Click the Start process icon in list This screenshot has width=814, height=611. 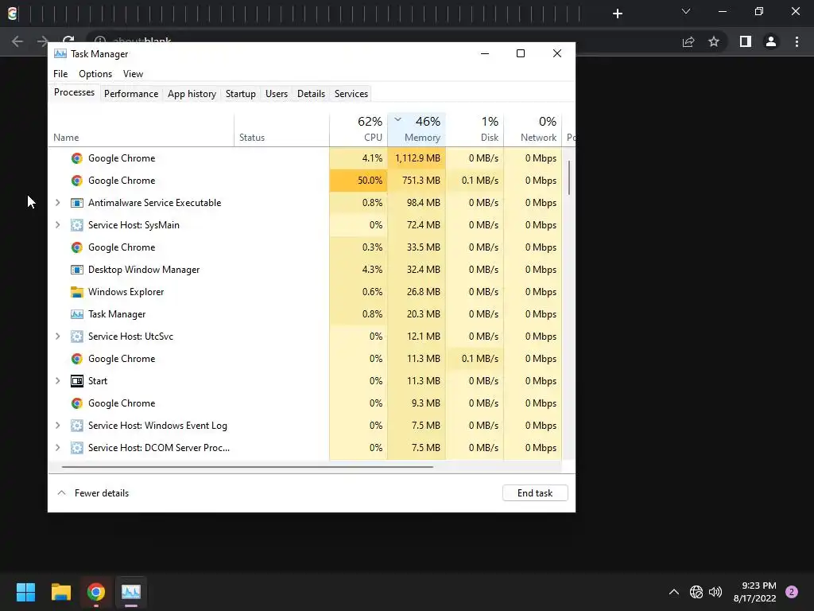coord(77,381)
